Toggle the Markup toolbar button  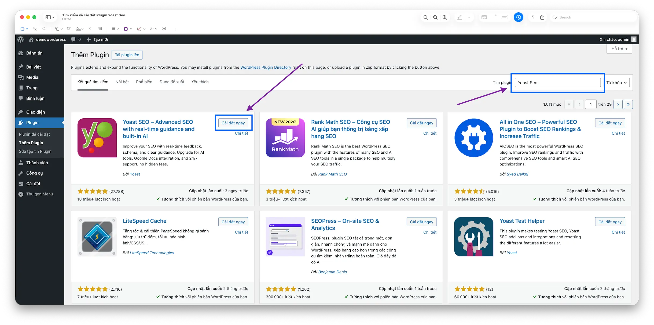pyautogui.click(x=518, y=17)
